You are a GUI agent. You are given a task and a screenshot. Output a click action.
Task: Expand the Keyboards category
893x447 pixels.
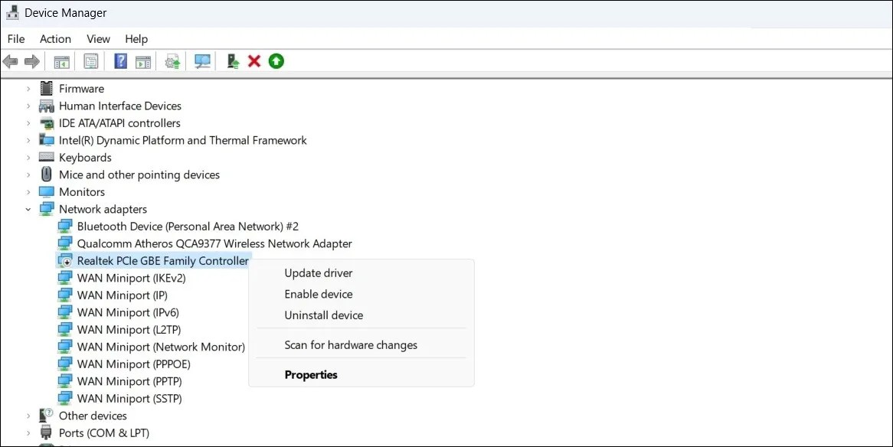pos(28,157)
